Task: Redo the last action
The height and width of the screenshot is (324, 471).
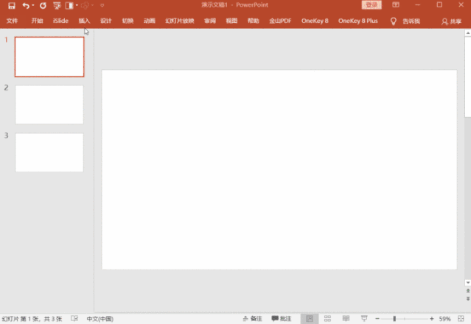Action: [43, 5]
